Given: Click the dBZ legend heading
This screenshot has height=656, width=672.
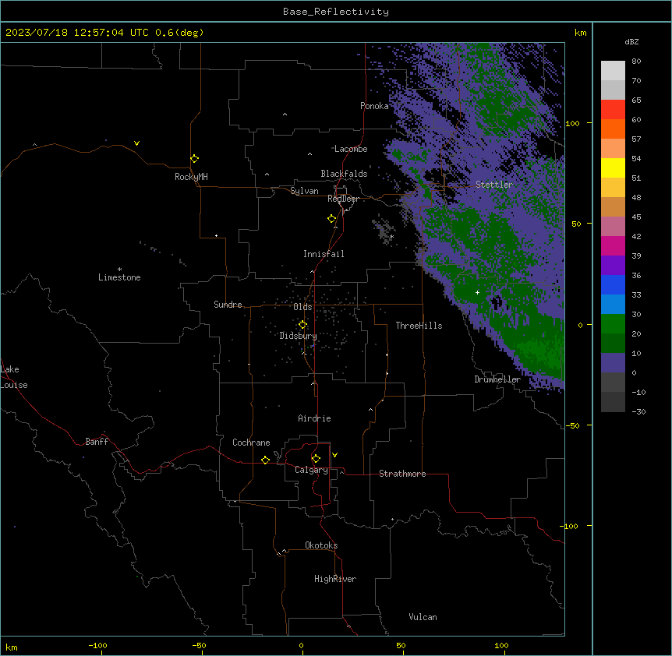Looking at the screenshot, I should [631, 41].
